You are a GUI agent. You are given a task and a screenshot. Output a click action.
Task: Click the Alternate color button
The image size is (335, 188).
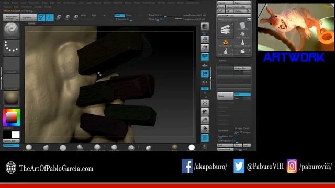[12, 145]
